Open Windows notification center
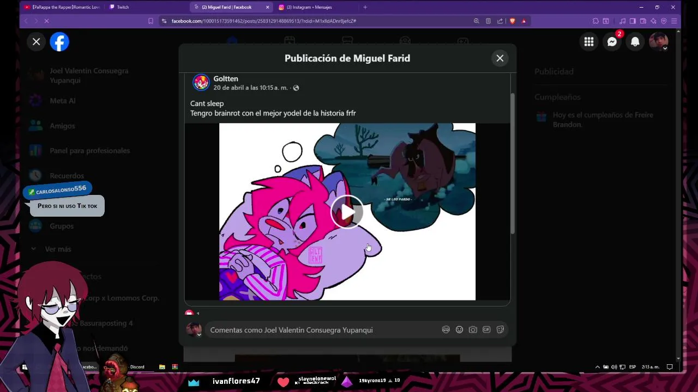The height and width of the screenshot is (392, 698). click(x=670, y=367)
